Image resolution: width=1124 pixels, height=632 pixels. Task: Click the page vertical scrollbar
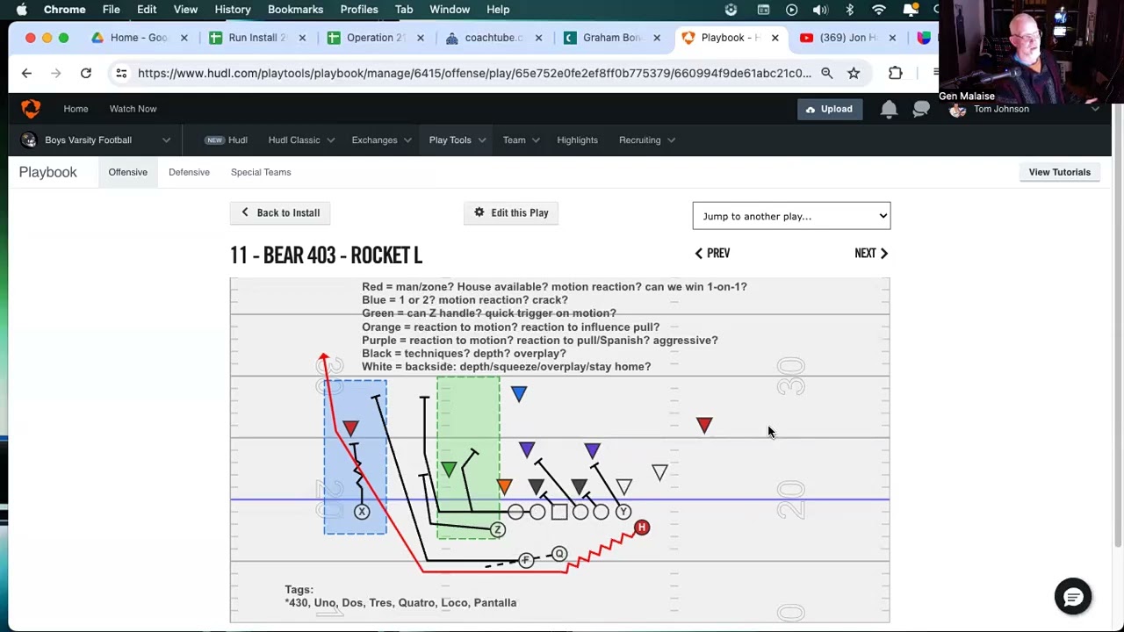pos(1117,325)
